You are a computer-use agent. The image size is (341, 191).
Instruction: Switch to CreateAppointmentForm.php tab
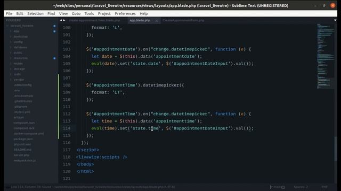click(x=183, y=20)
